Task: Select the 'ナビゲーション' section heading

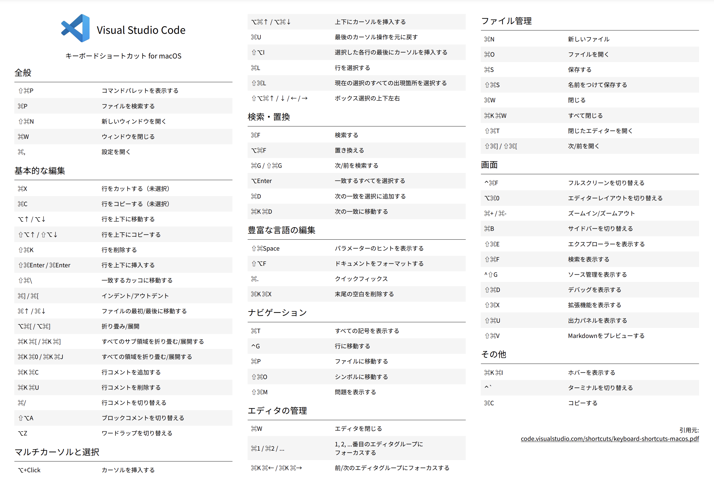Action: coord(277,312)
